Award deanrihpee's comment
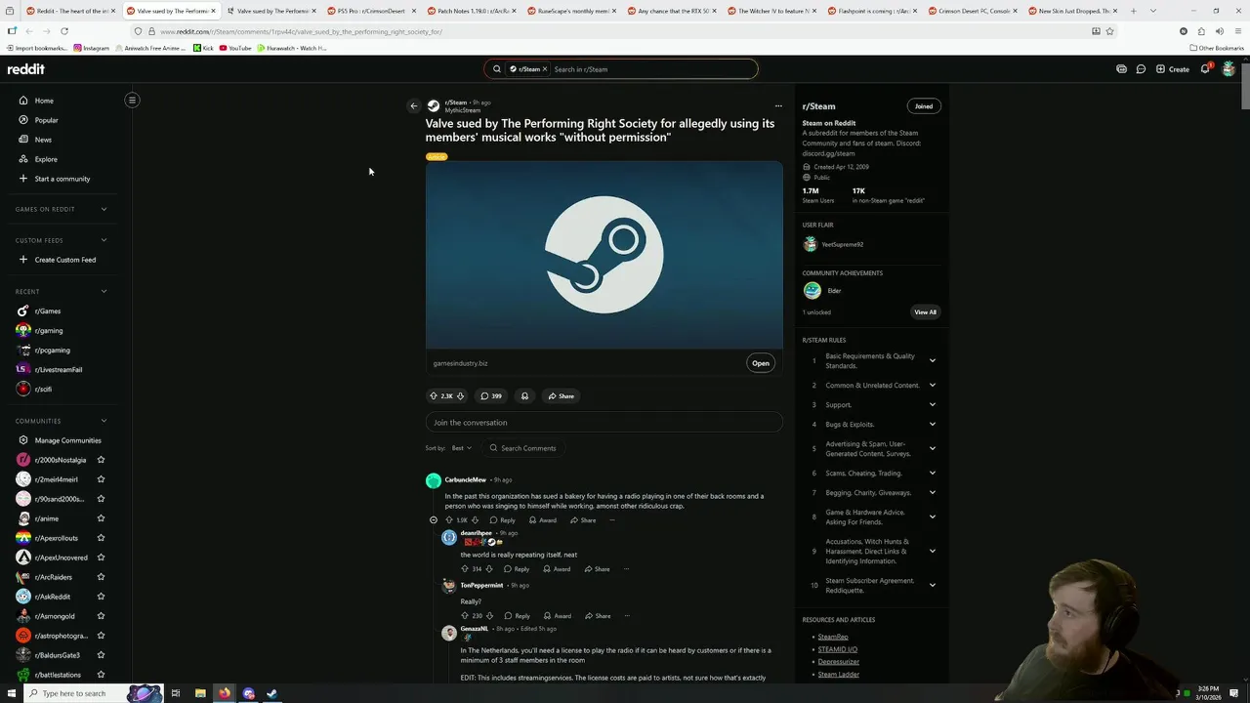Viewport: 1250px width, 703px height. [557, 569]
